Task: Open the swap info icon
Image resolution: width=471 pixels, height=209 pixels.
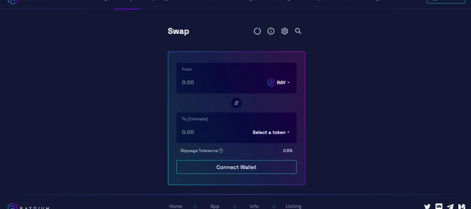Action: (271, 31)
